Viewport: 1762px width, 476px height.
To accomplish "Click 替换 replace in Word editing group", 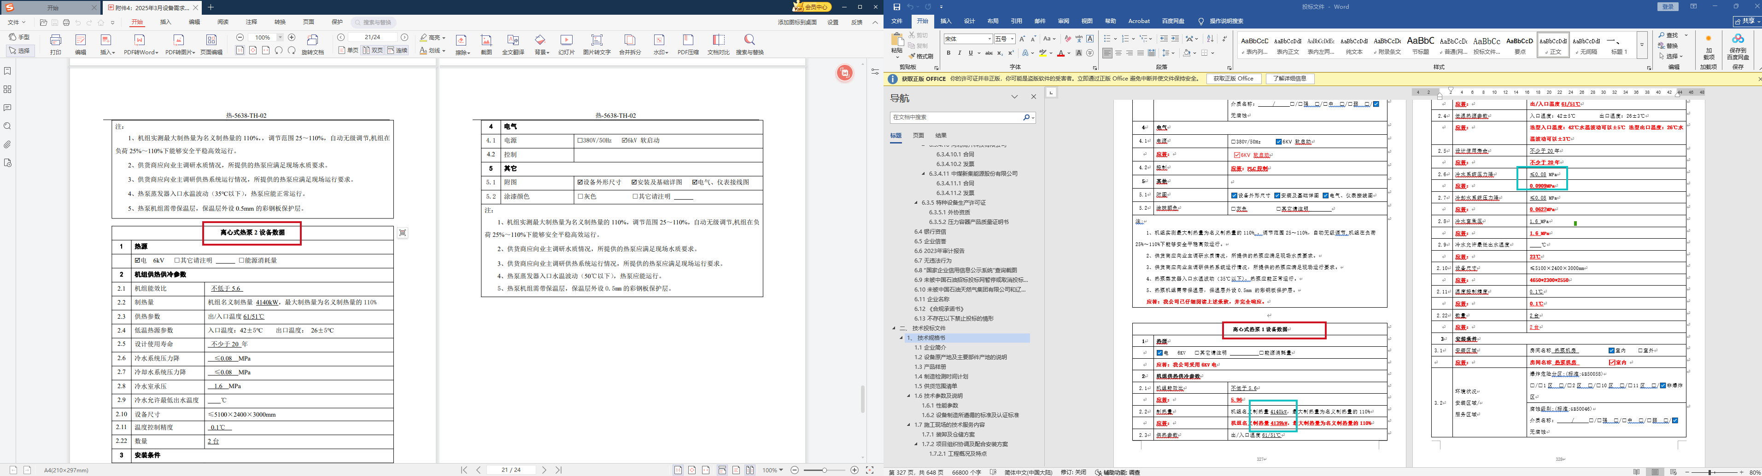I will (x=1668, y=46).
